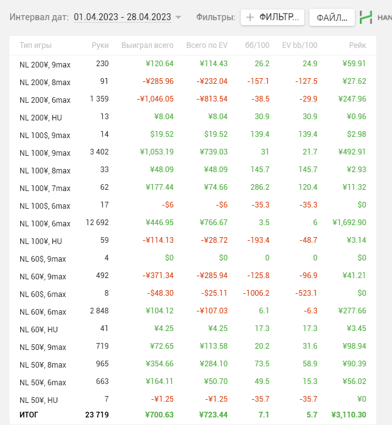This screenshot has width=392, height=425.
Task: Click total winnings ¥700.63
Action: (159, 415)
